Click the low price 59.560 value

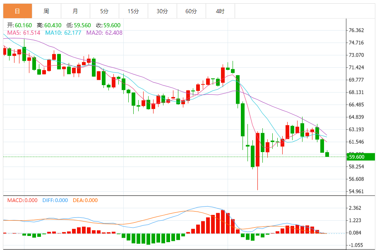coord(82,25)
